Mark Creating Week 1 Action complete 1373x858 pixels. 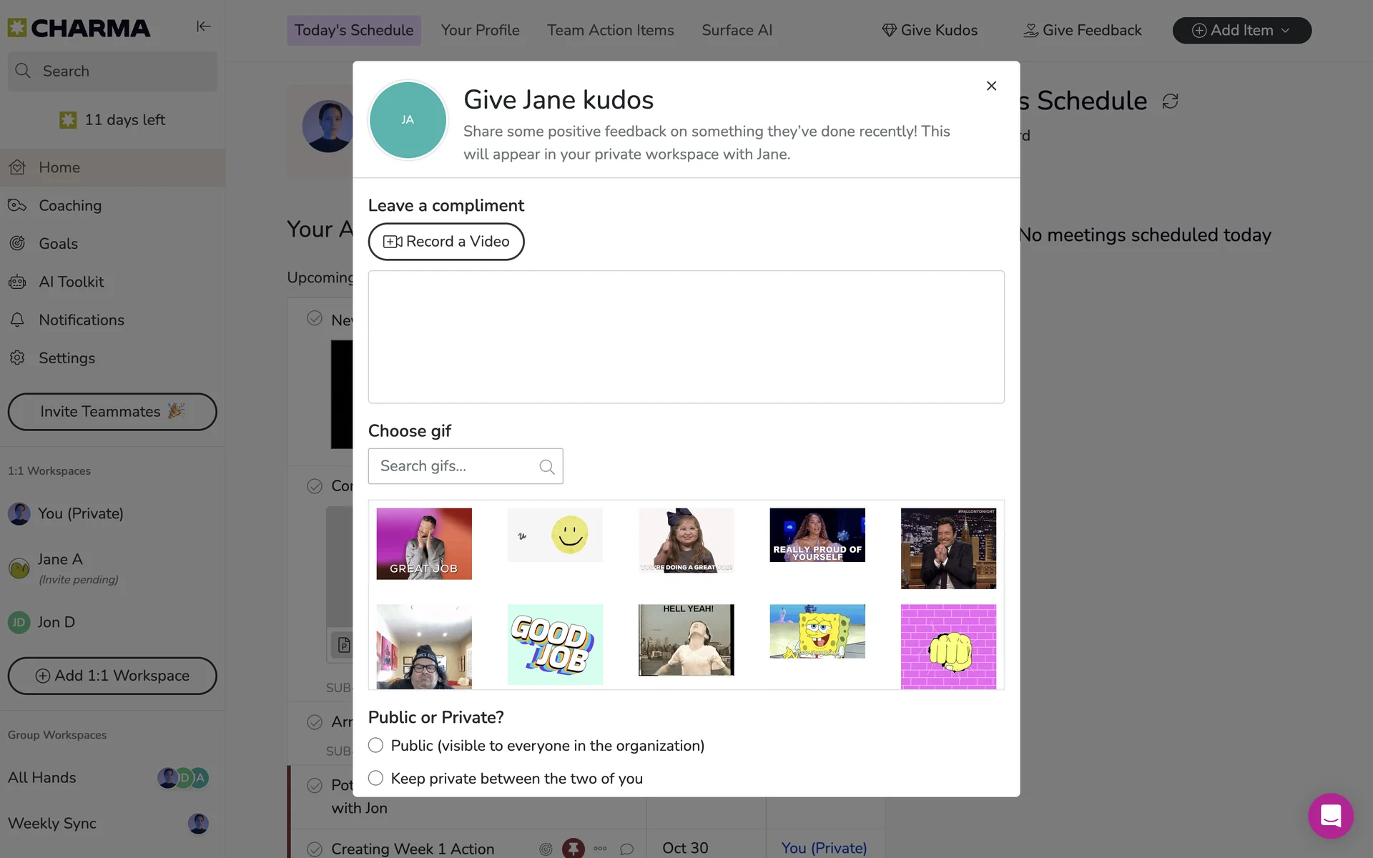tap(315, 849)
